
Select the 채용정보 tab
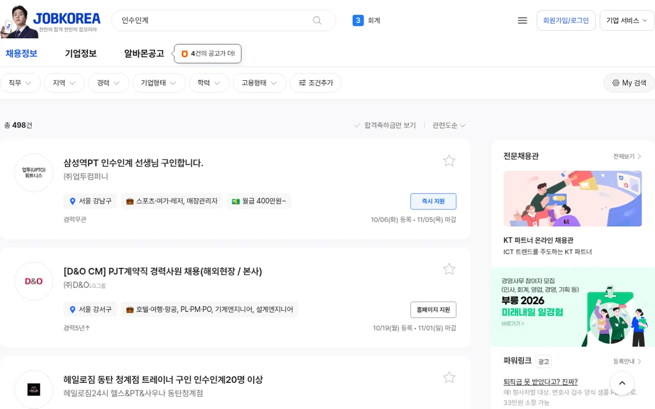coord(21,53)
